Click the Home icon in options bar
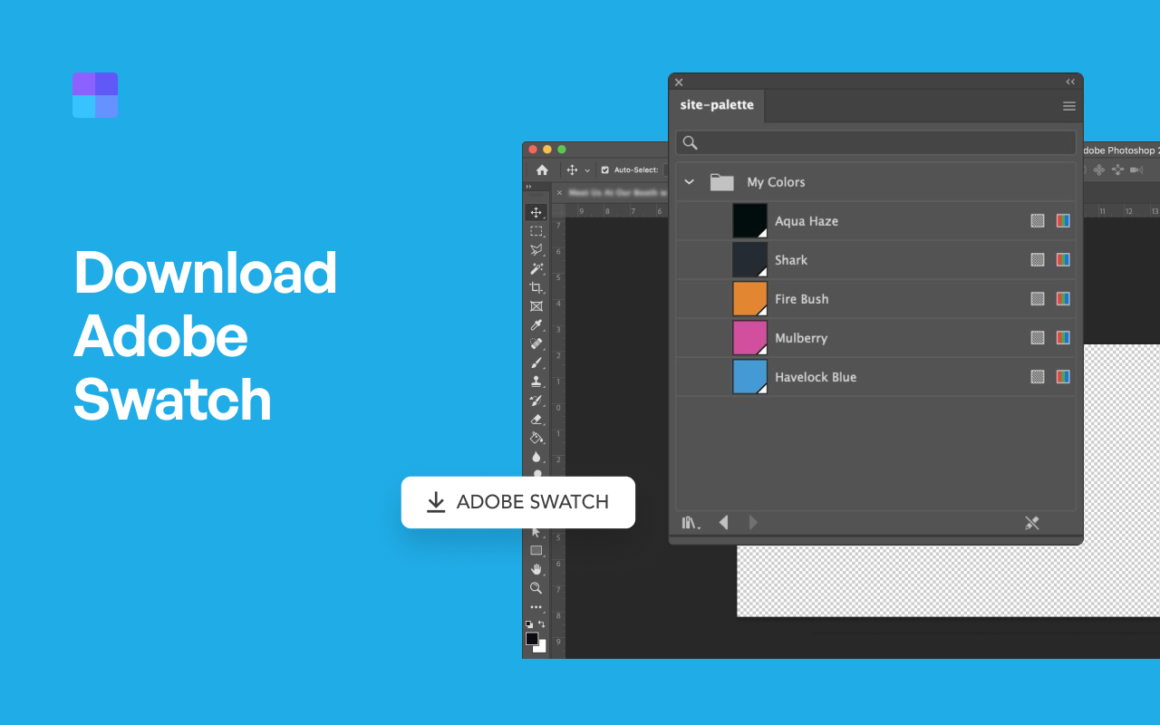The image size is (1160, 725). coord(542,169)
